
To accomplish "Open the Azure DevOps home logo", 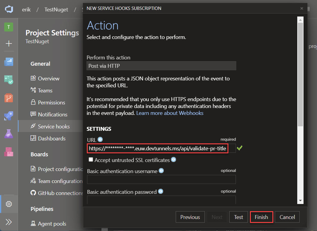I will [x=9, y=9].
